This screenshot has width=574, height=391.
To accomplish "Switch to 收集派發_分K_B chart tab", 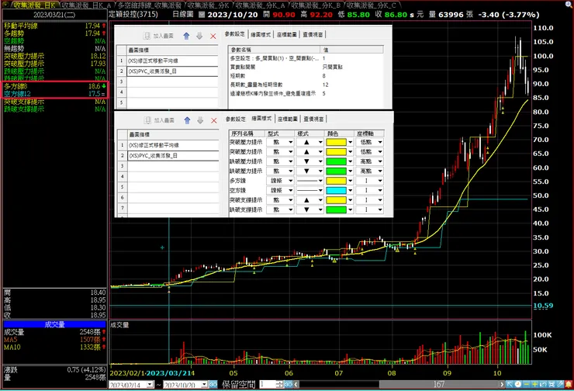I will tap(316, 5).
